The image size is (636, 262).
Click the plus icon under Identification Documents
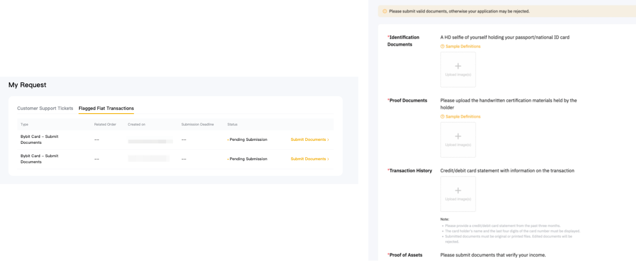[458, 66]
